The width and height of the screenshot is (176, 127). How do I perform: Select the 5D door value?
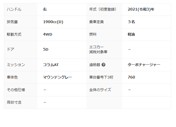(x=46, y=50)
